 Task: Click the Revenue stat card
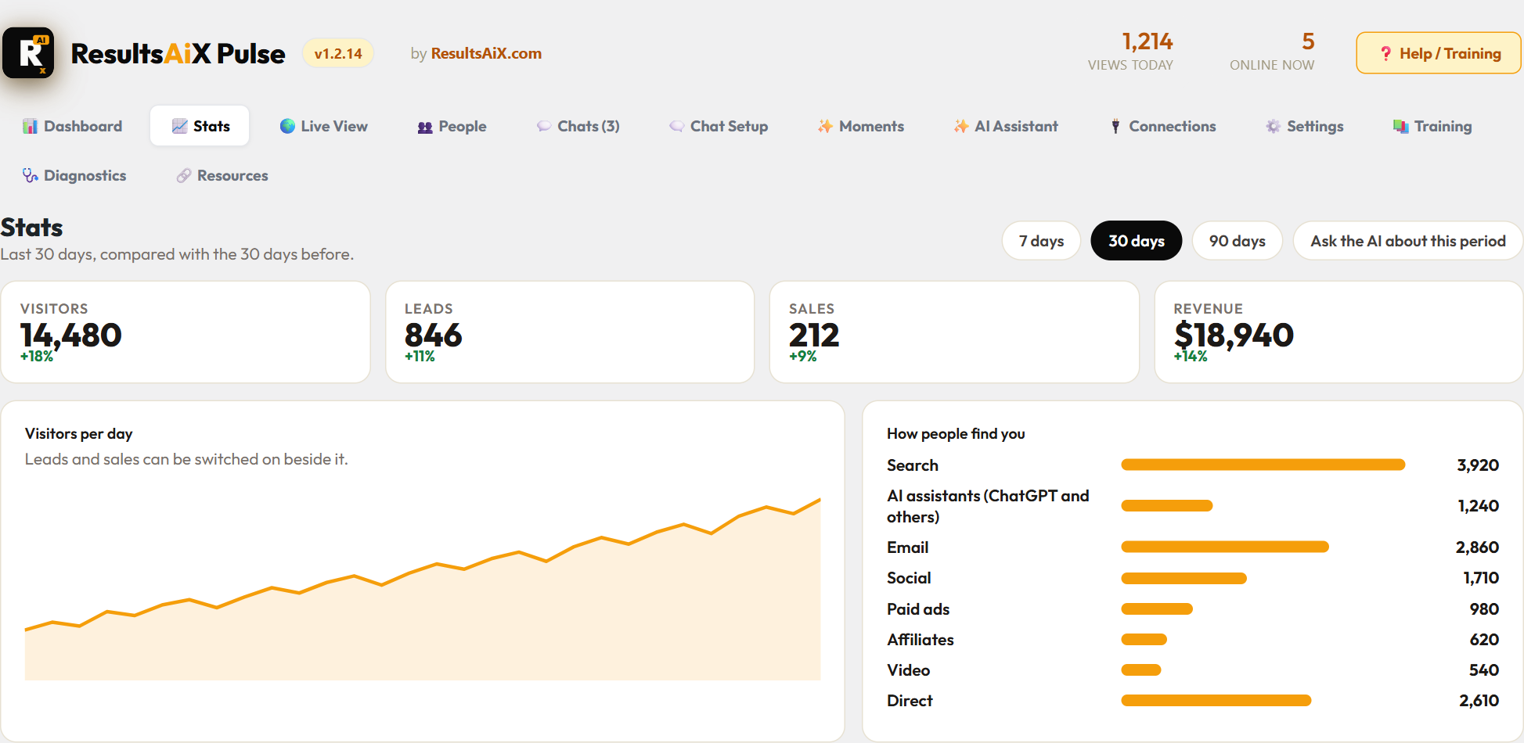1338,332
